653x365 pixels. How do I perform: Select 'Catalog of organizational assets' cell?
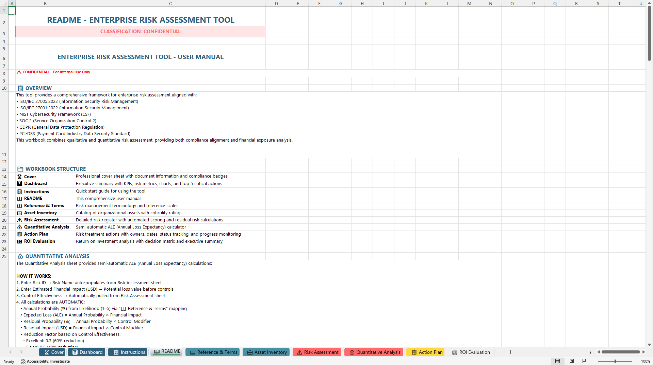(170, 213)
